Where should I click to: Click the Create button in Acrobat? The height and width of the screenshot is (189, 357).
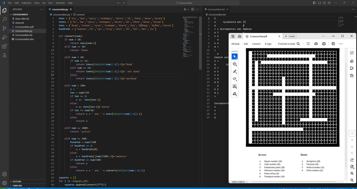pos(290,36)
